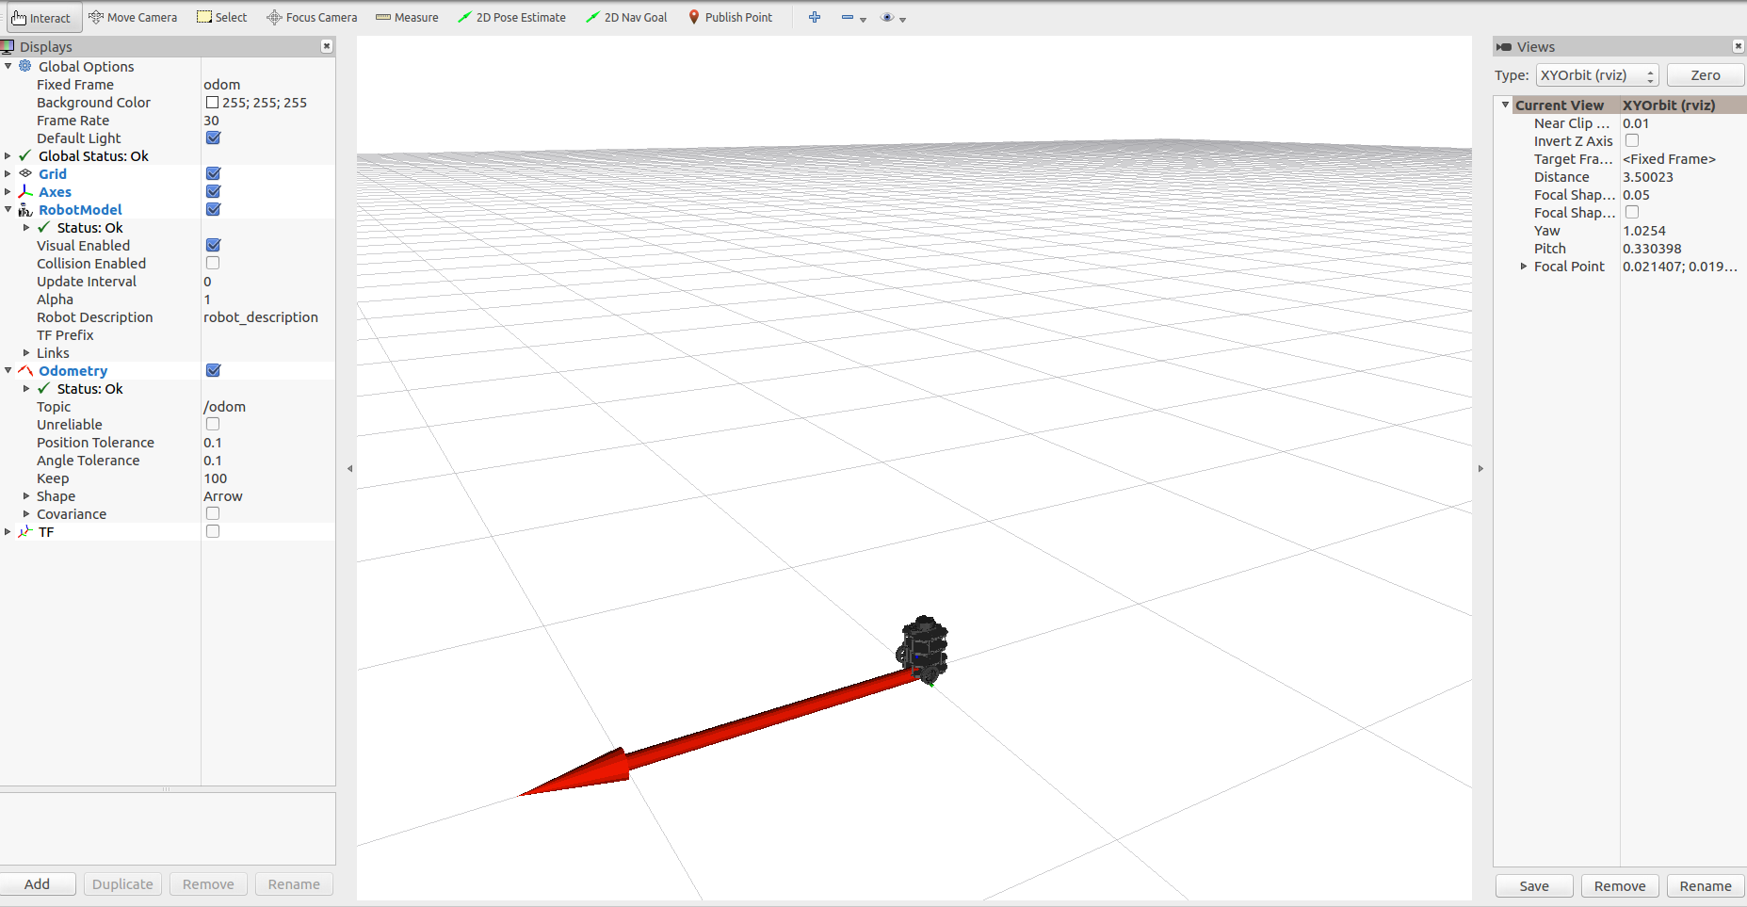Click the Background Color white swatch
Viewport: 1747px width, 907px height.
(x=212, y=102)
